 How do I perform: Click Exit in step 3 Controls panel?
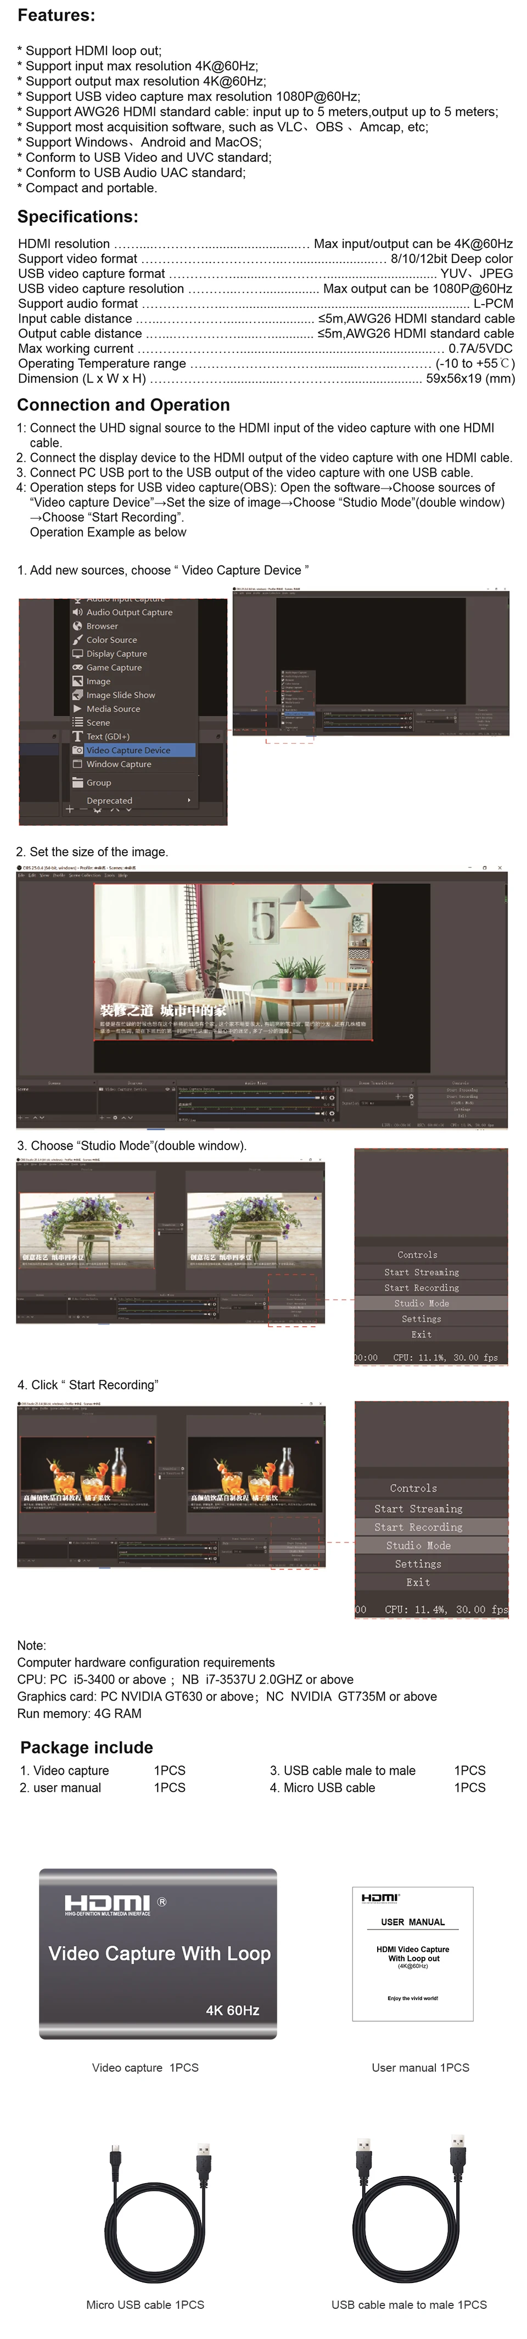[421, 1335]
